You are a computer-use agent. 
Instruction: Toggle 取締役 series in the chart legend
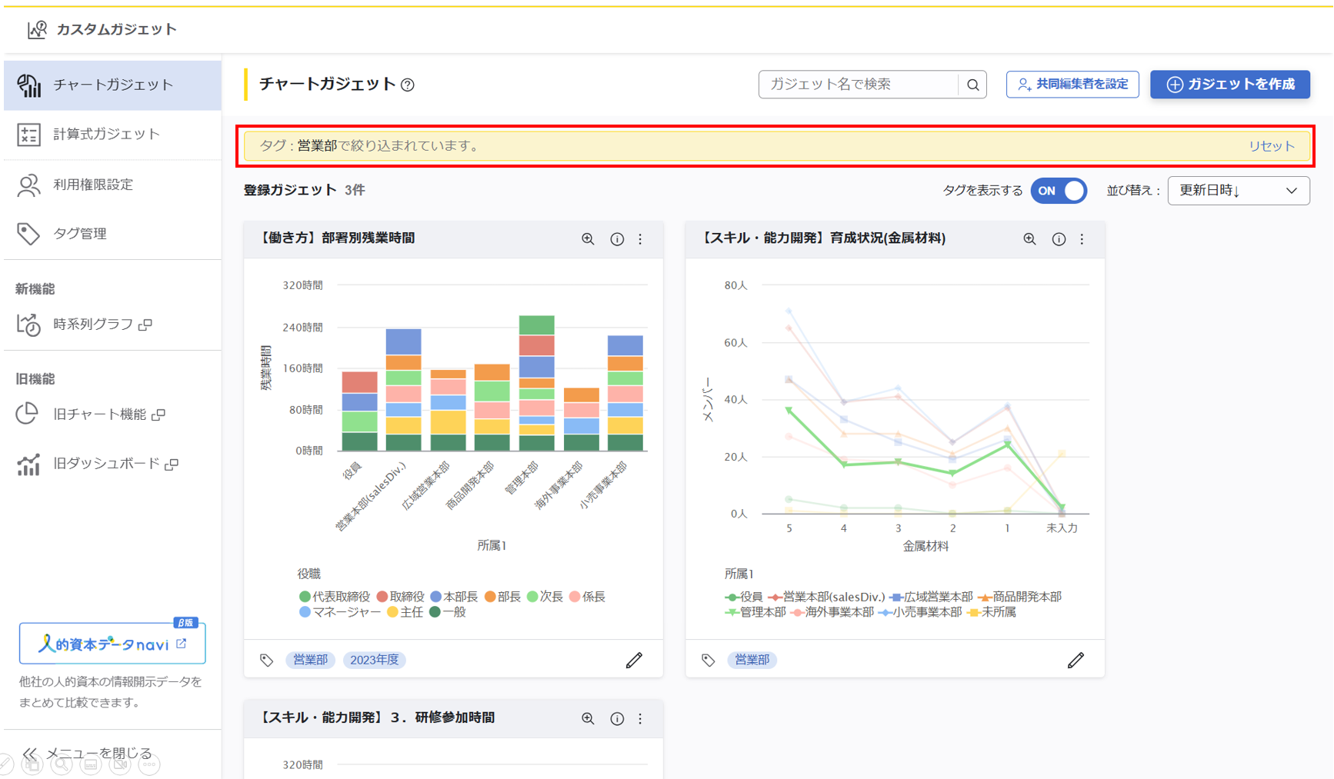pos(400,597)
